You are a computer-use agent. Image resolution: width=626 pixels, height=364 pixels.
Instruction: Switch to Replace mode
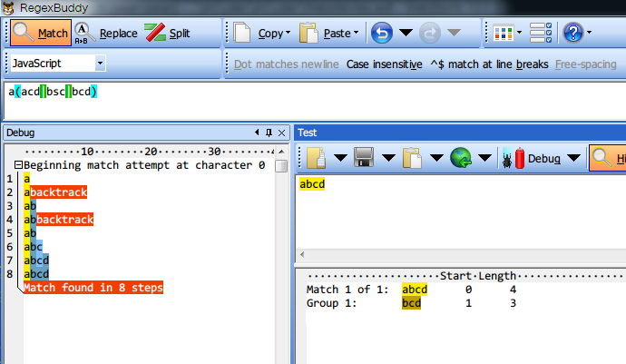coord(106,33)
